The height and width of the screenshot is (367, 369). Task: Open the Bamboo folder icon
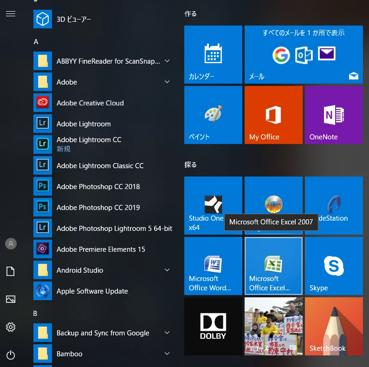[x=43, y=354]
